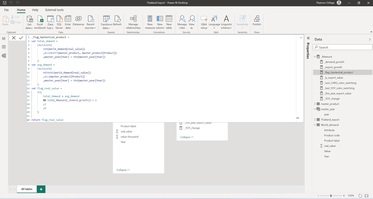Viewport: 373px width, 199px height.
Task: Cancel the formula edit
Action: (14, 38)
